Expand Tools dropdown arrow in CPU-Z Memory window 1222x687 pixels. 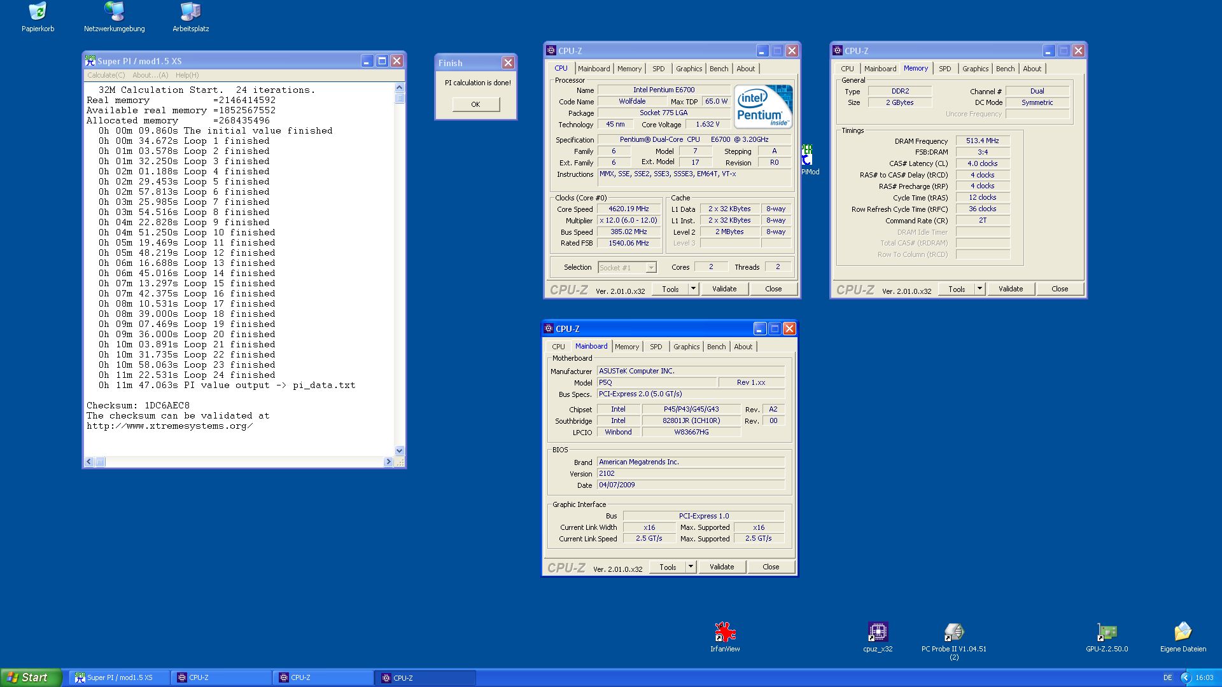coord(979,289)
